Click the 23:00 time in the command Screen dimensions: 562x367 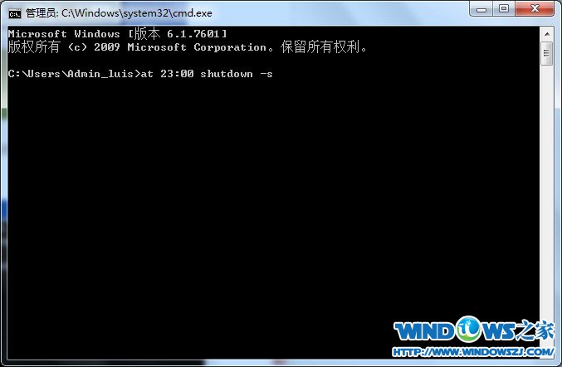pyautogui.click(x=177, y=74)
